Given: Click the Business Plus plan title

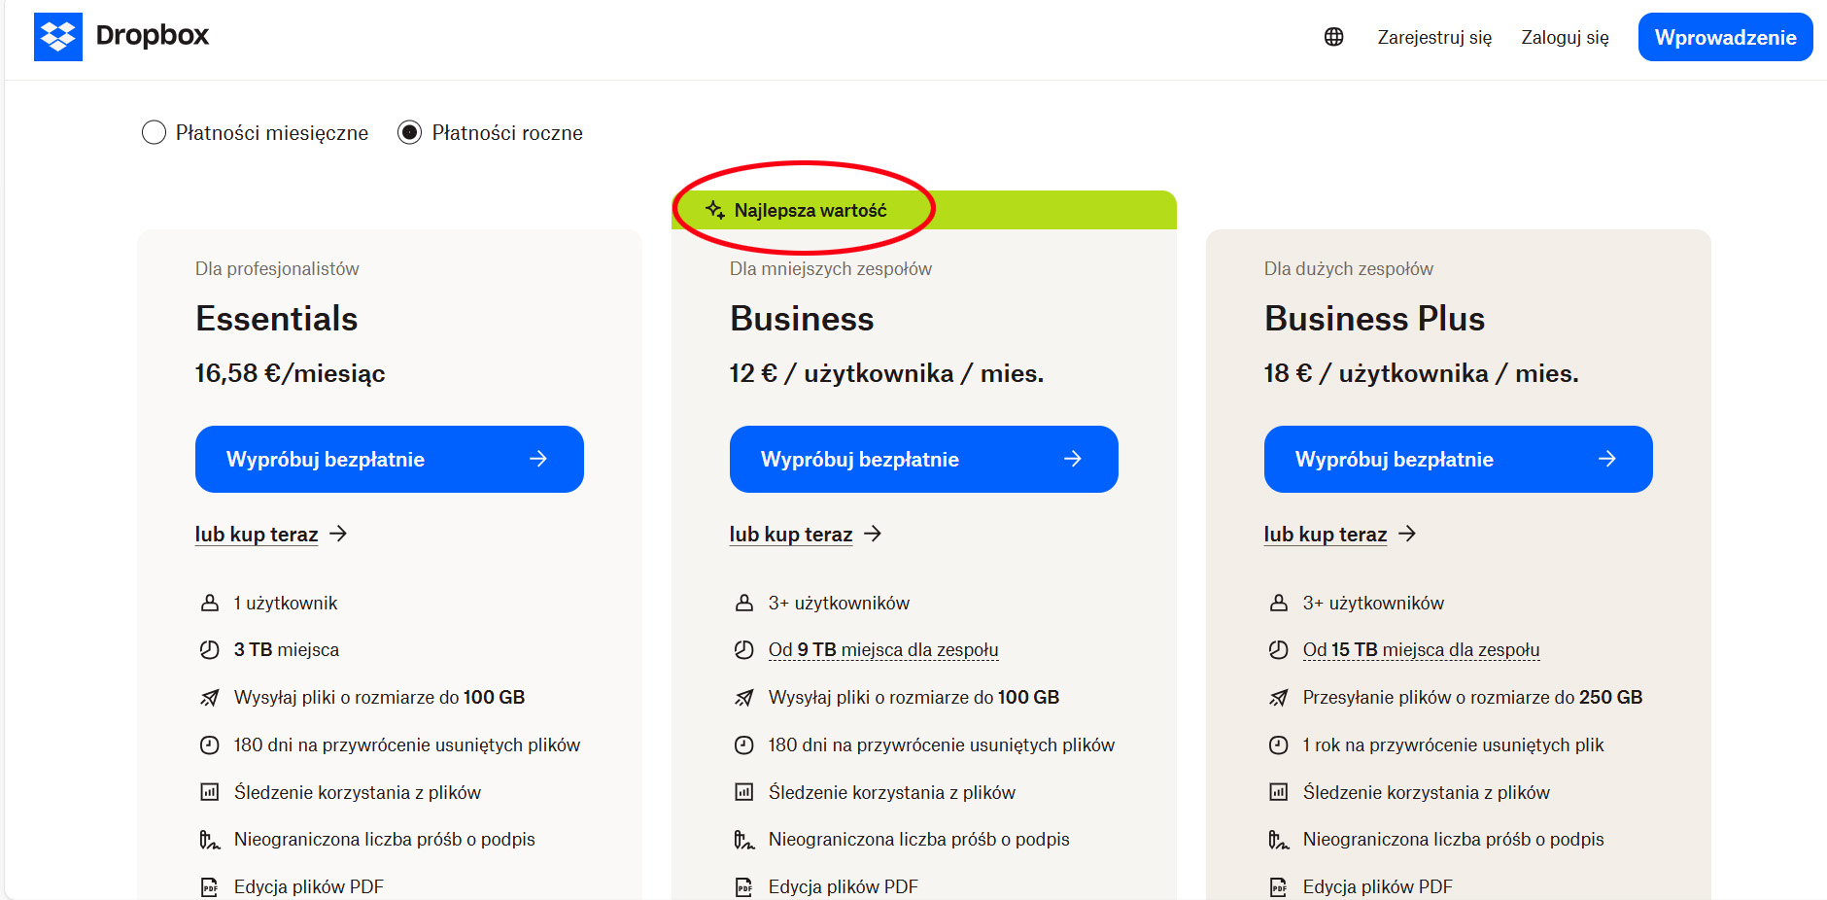Looking at the screenshot, I should [x=1375, y=319].
